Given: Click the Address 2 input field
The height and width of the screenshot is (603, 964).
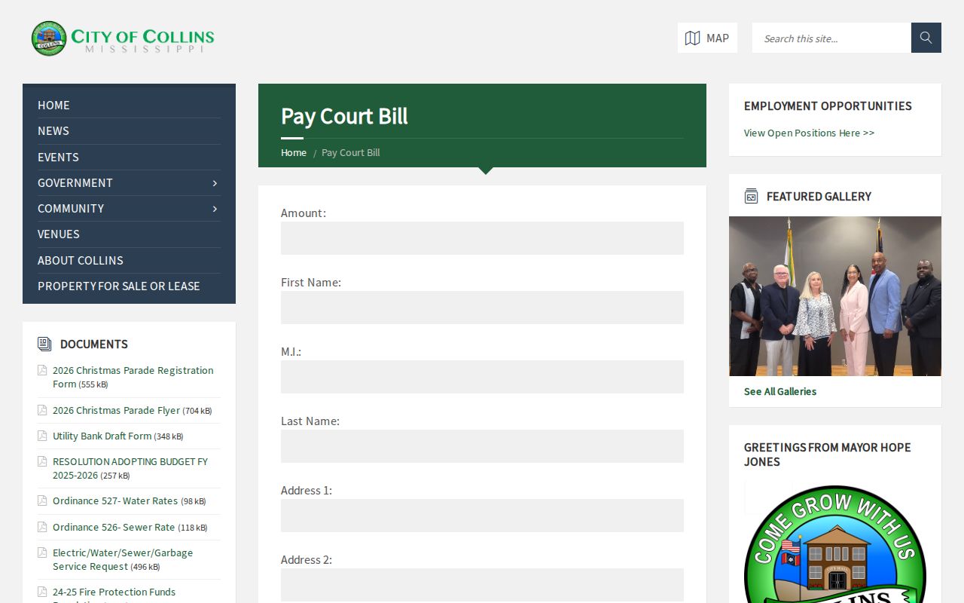Looking at the screenshot, I should coord(482,585).
